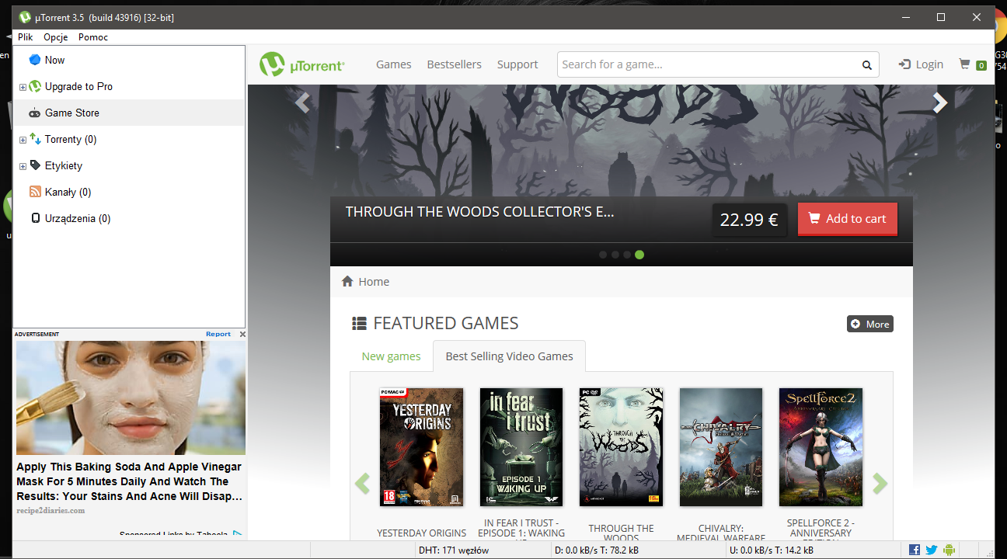Viewport: 1007px width, 559px height.
Task: Expand the Upgrade to Pro node
Action: (x=23, y=87)
